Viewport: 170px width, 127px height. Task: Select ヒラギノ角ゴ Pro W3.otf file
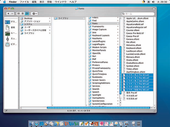(138, 75)
